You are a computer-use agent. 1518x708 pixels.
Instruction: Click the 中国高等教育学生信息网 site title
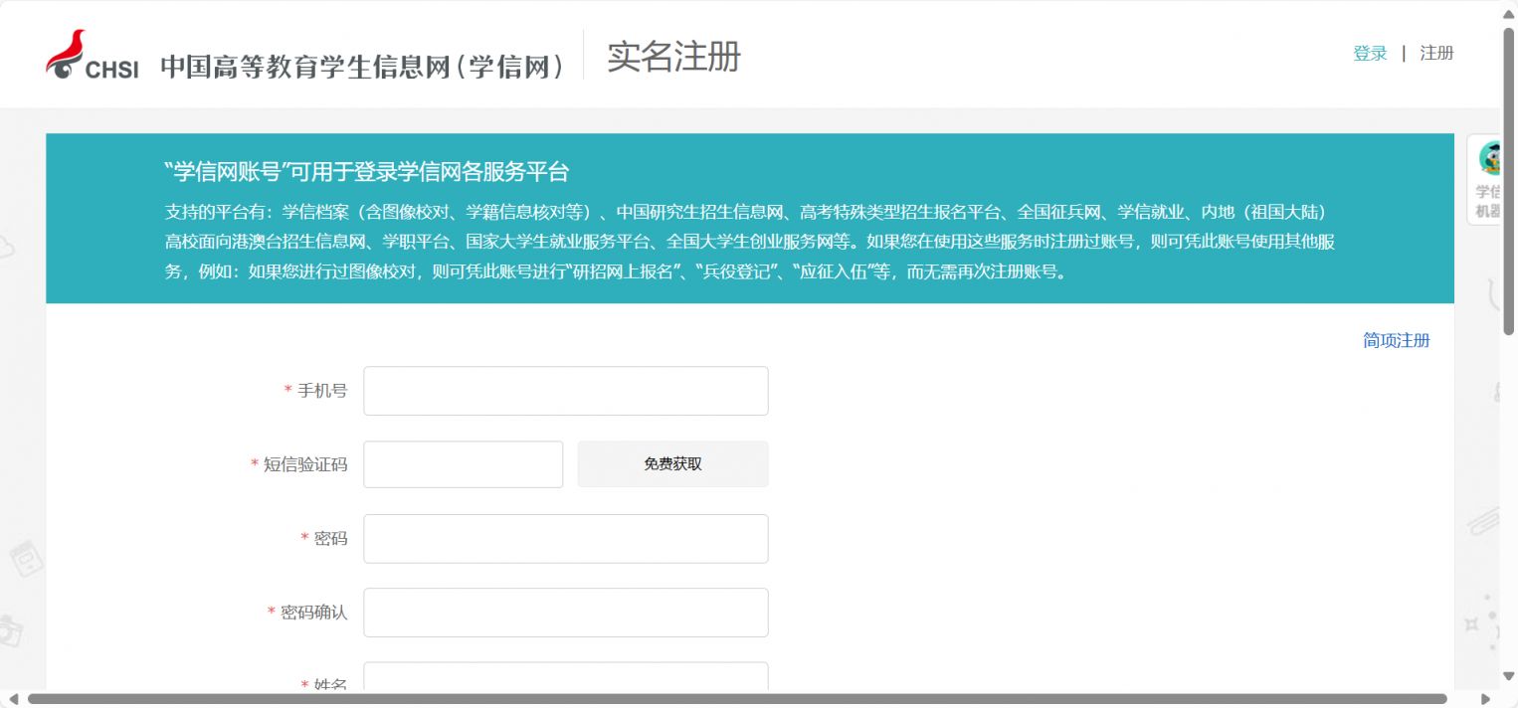363,58
